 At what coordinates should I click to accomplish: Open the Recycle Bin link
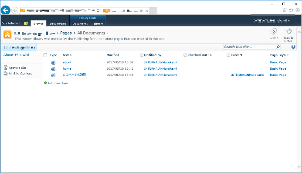(x=17, y=68)
